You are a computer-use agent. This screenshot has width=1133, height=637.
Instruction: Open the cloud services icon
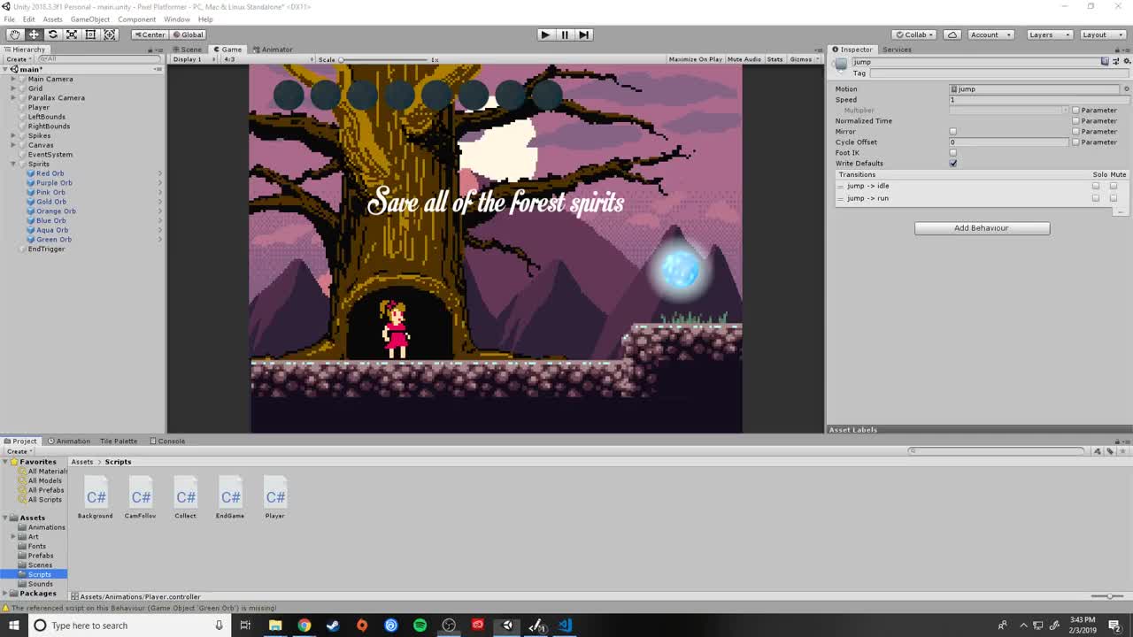[x=952, y=35]
